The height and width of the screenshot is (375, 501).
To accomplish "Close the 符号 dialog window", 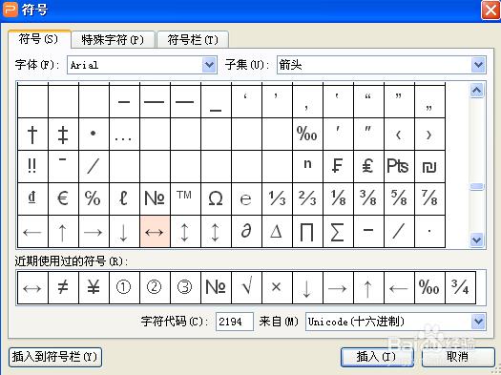I will coord(491,10).
